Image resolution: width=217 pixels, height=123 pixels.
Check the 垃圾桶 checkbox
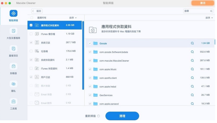(x=31, y=51)
